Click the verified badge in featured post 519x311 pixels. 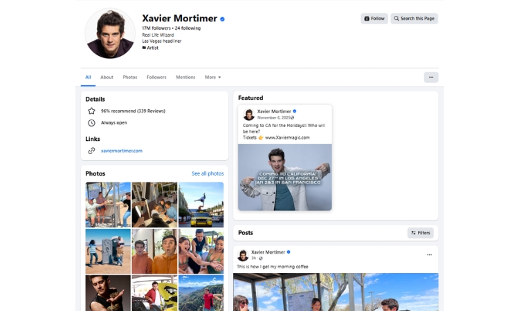click(295, 111)
